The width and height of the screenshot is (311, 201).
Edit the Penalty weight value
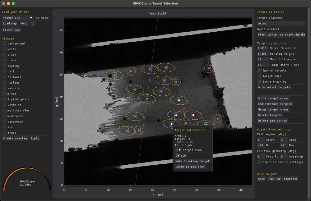point(262,54)
